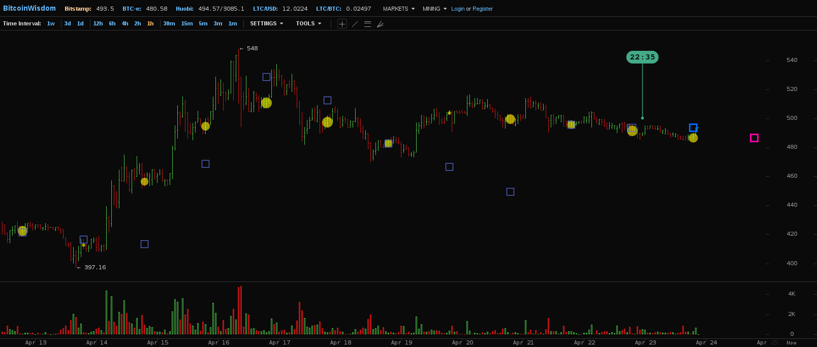Screen dimensions: 817x347
Task: Open the MINING menu
Action: tap(434, 9)
